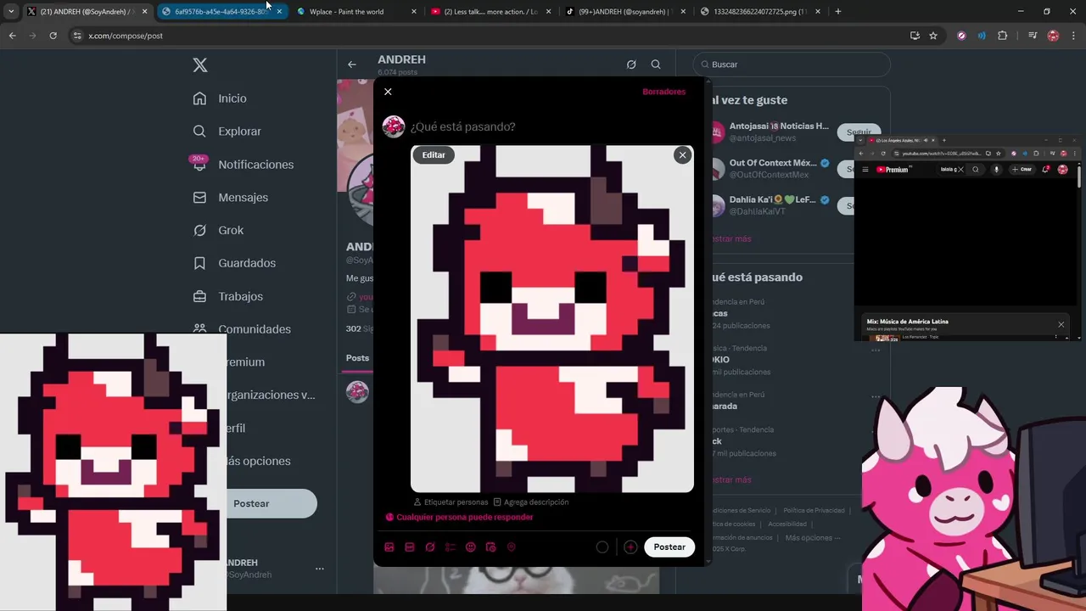1086x611 pixels.
Task: Click the YouTube search magnifier button
Action: click(976, 170)
